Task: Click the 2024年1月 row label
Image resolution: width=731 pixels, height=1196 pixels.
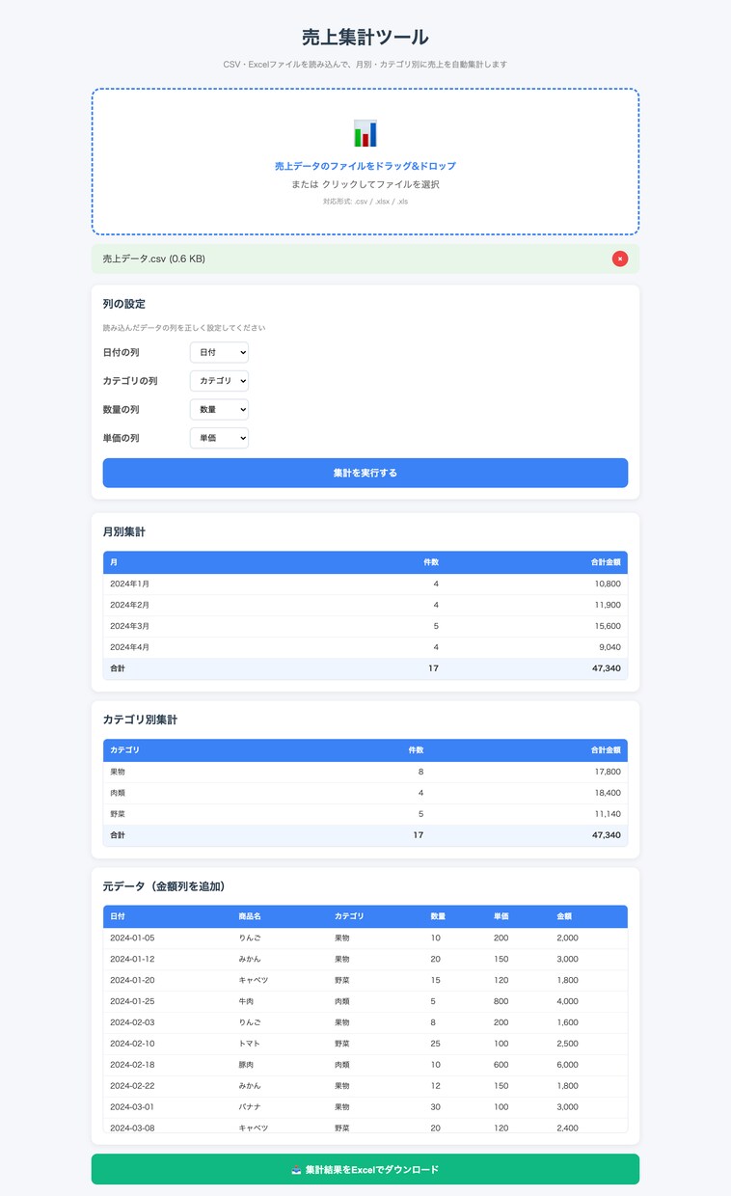Action: point(129,584)
